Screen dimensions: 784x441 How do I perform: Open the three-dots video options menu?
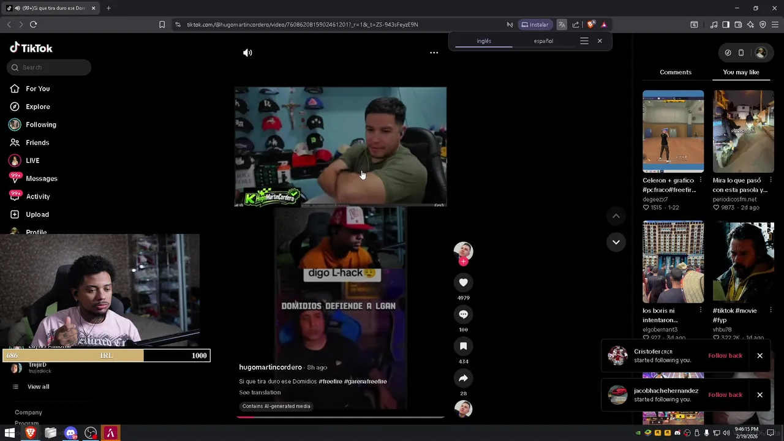pyautogui.click(x=434, y=53)
